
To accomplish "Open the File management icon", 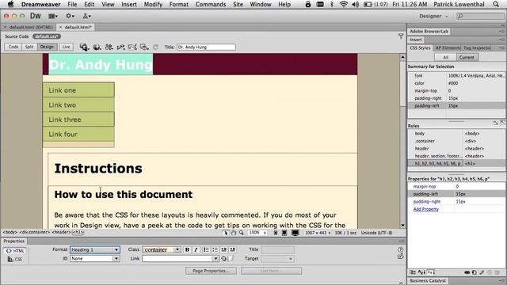I will (109, 47).
